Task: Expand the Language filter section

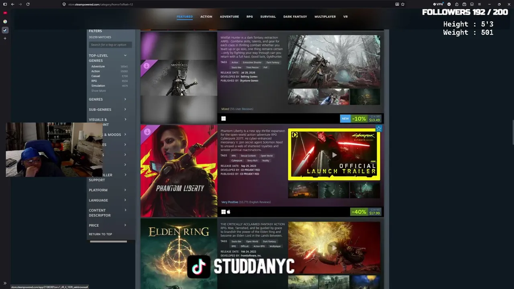Action: coord(108,200)
